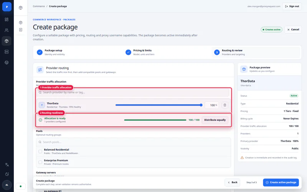This screenshot has height=192, width=307.
Task: Click the COMMERCE WORKSPACE · PACKAGES label
Action: click(x=54, y=20)
